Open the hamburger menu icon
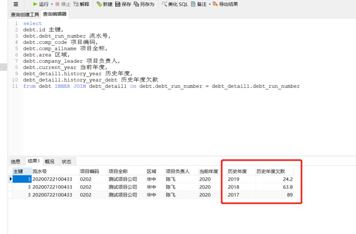356x234 pixels. point(16,4)
